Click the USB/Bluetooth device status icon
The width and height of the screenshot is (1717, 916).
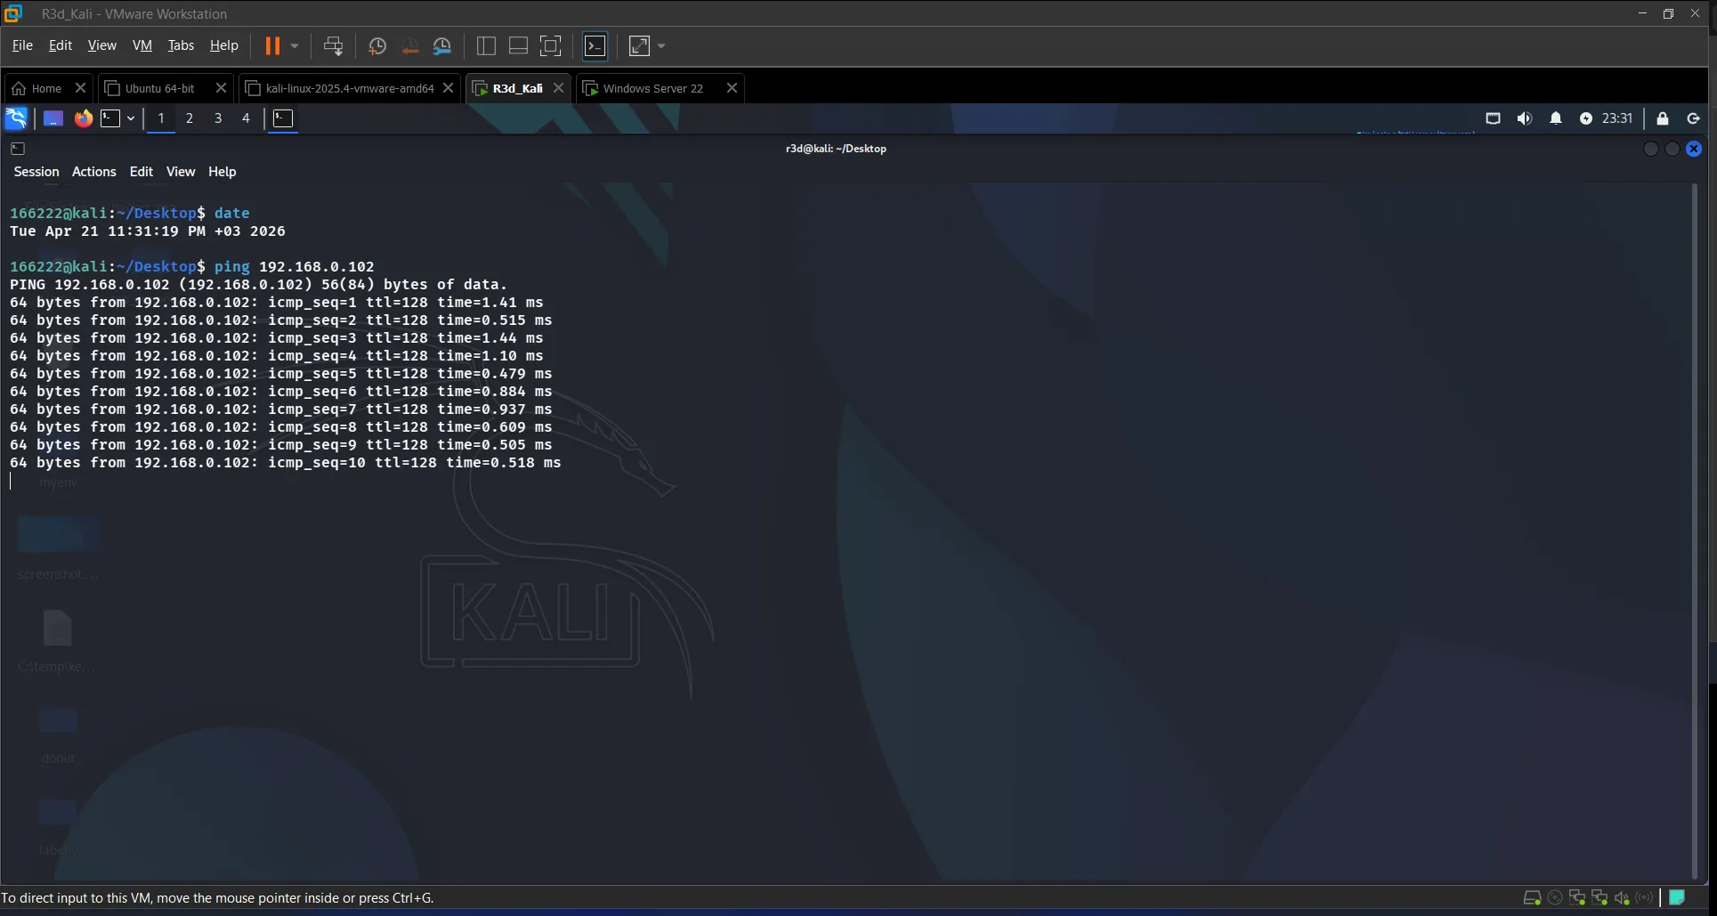pyautogui.click(x=1644, y=897)
